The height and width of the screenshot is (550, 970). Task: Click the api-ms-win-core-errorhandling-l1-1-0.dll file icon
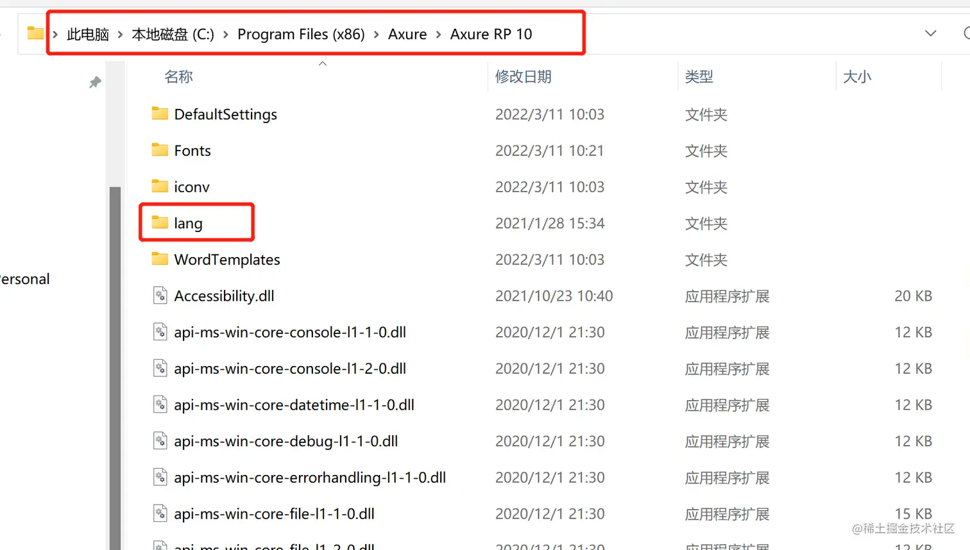pyautogui.click(x=160, y=477)
